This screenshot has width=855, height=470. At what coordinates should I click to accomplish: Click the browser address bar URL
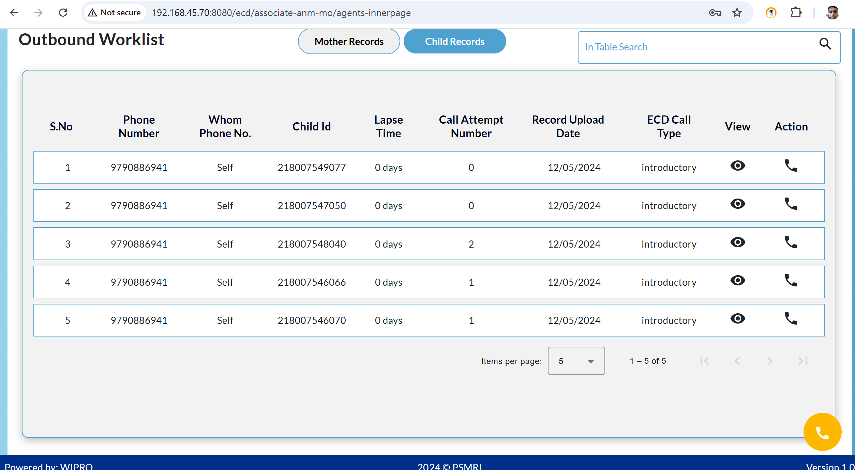pos(281,13)
